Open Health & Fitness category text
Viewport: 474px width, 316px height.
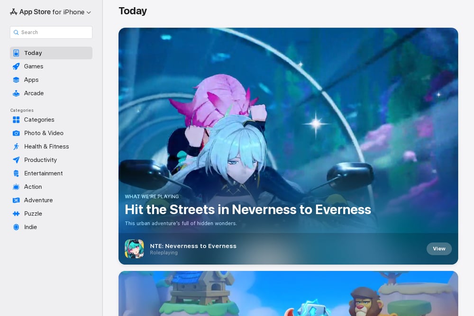(x=46, y=146)
